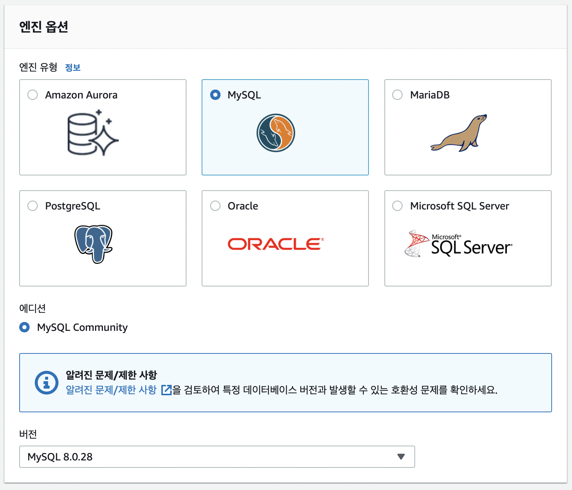Select the Amazon Aurora radio button
Viewport: 572px width, 490px height.
pyautogui.click(x=33, y=95)
